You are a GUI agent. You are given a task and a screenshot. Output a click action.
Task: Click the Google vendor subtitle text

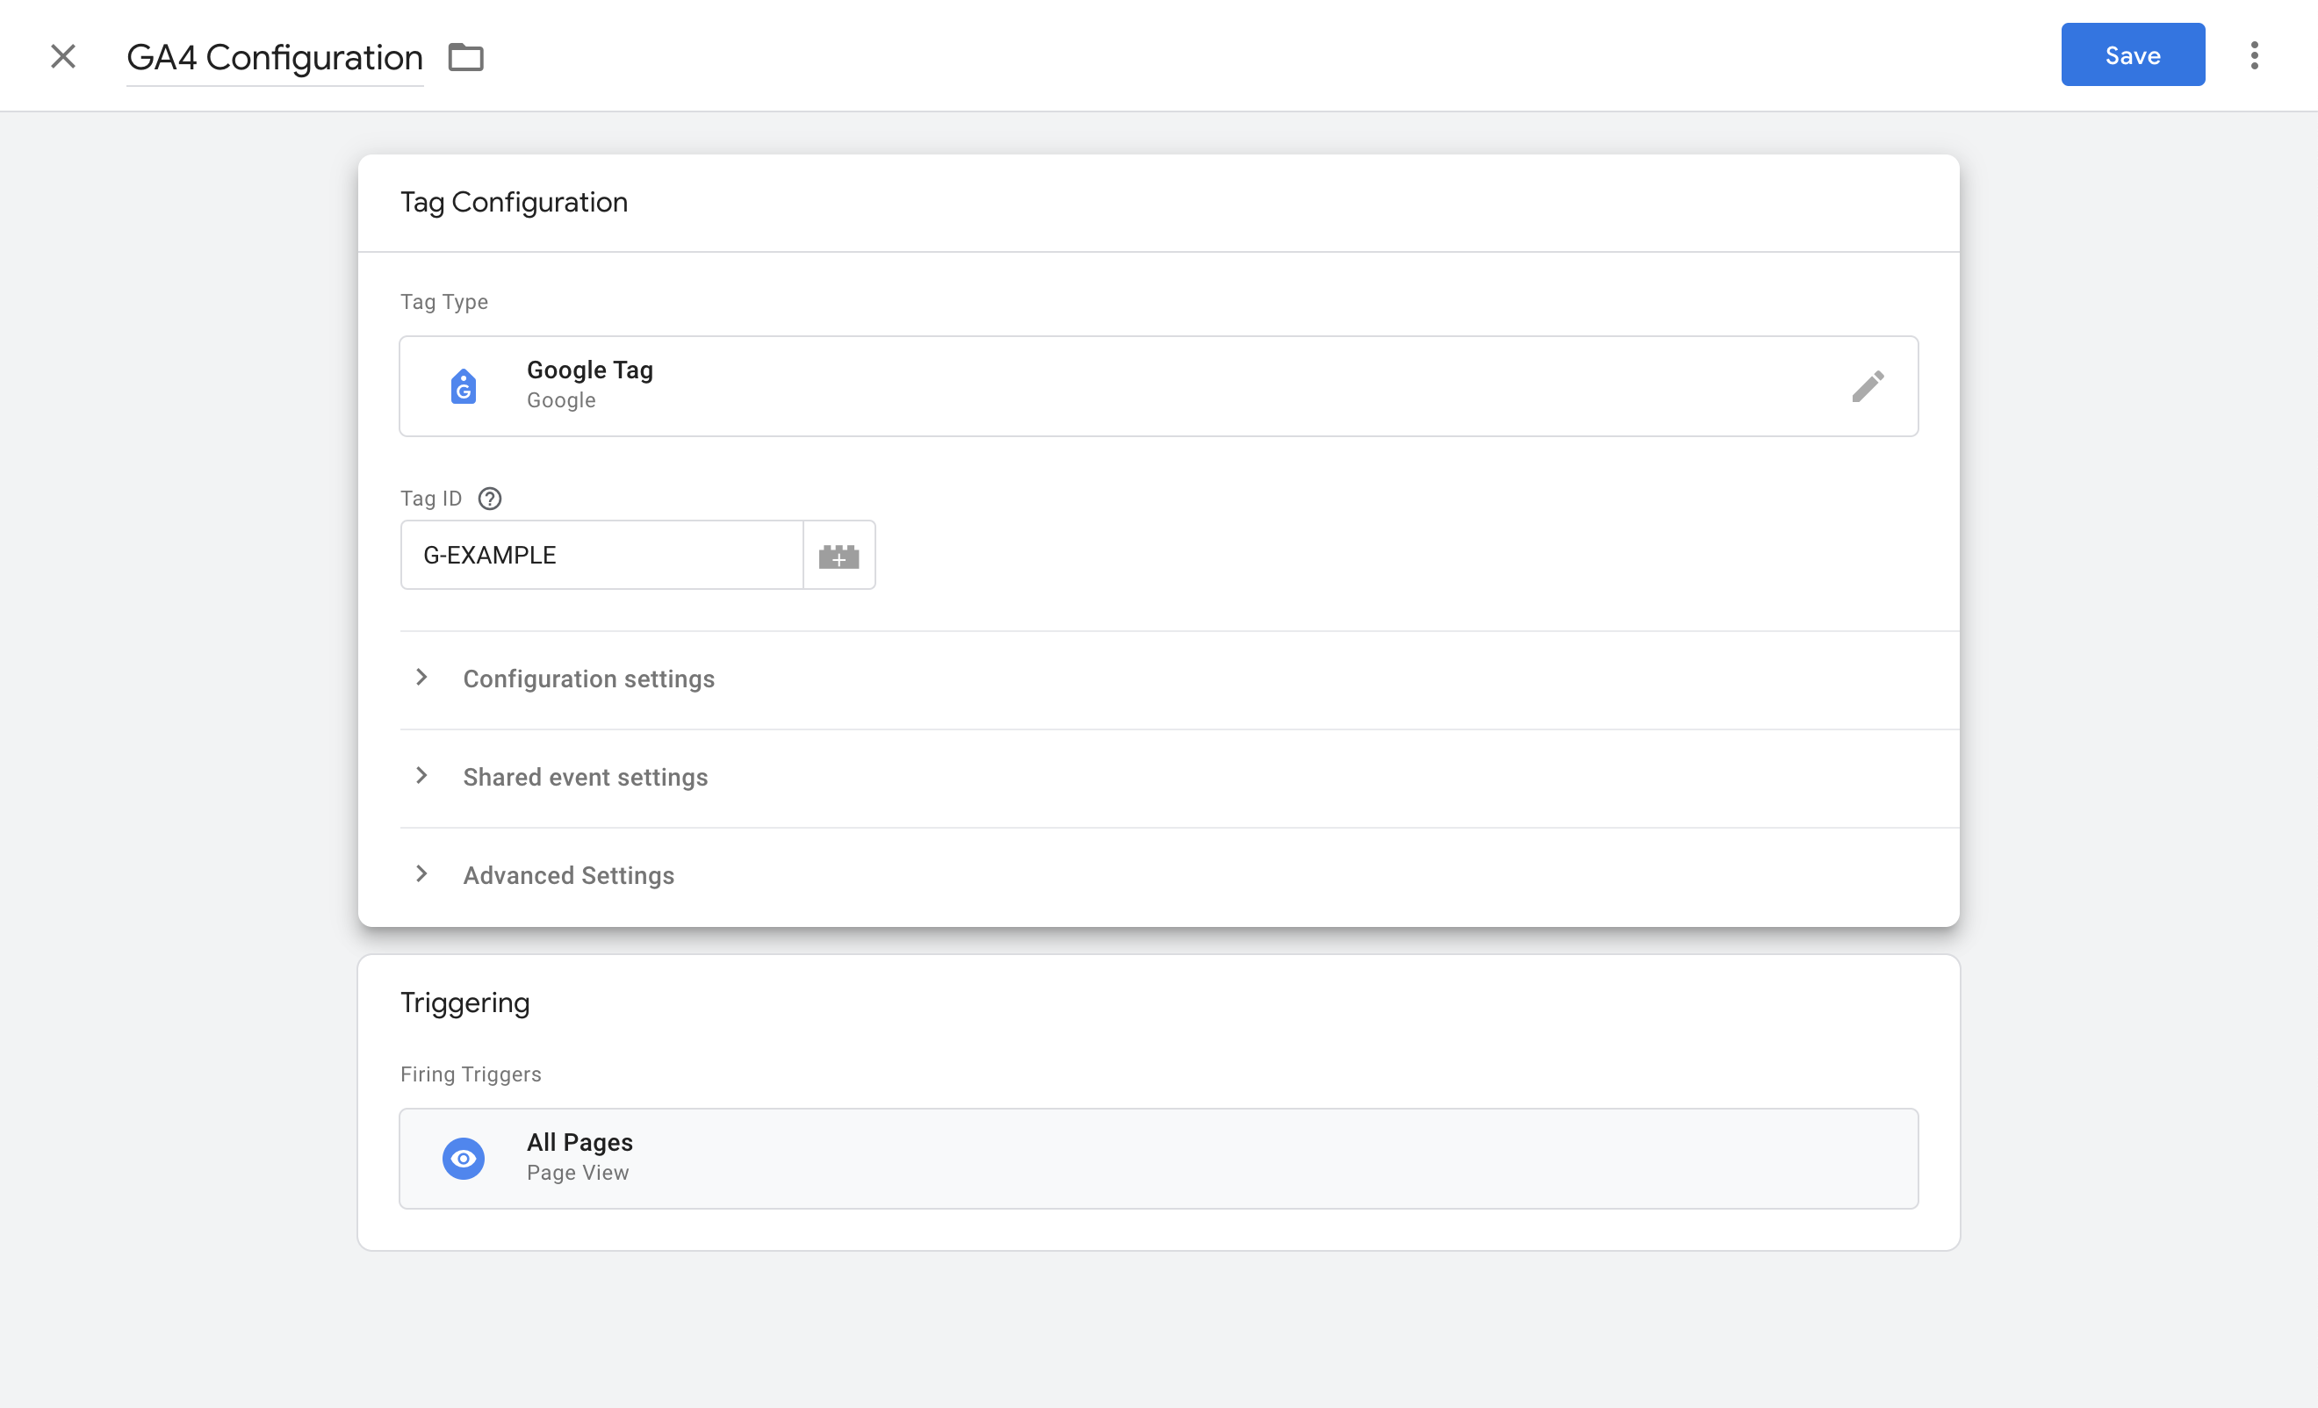coord(561,400)
